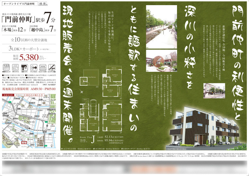Click the ディンプルキー key feature icon

click(x=34, y=67)
